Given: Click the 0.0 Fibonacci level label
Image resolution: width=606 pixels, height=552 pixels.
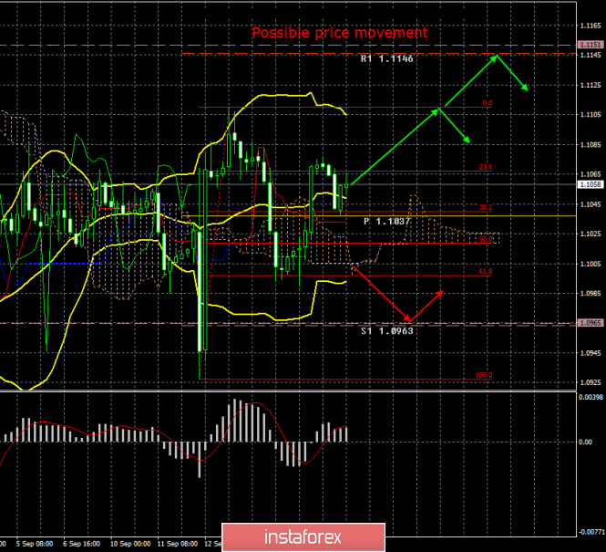Looking at the screenshot, I should (487, 104).
